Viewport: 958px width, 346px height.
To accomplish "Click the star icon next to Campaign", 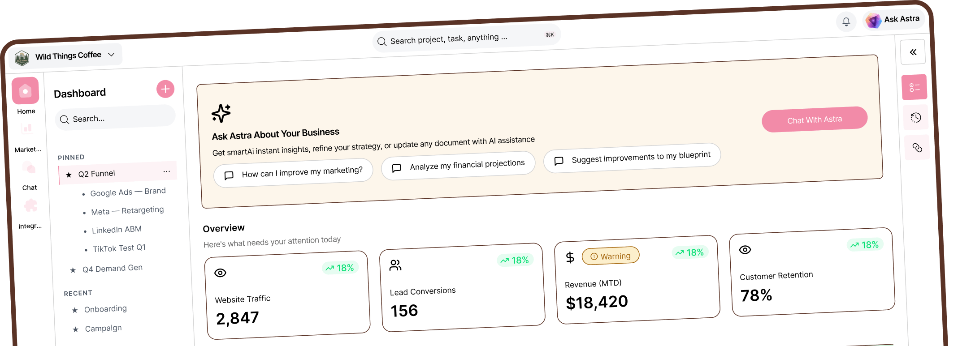I will pyautogui.click(x=75, y=329).
